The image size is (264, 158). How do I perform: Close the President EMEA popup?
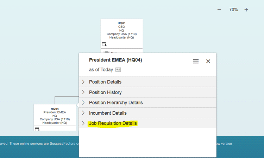(x=208, y=61)
